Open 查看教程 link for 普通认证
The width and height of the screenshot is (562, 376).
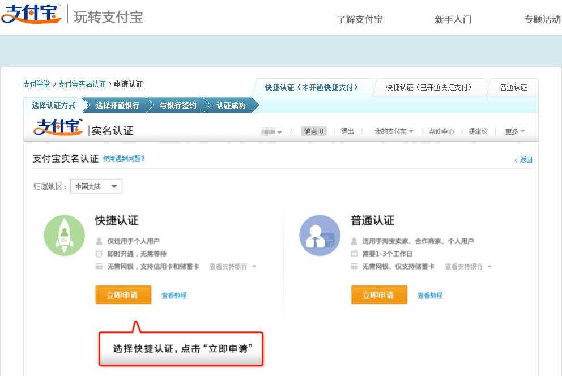[x=430, y=296]
